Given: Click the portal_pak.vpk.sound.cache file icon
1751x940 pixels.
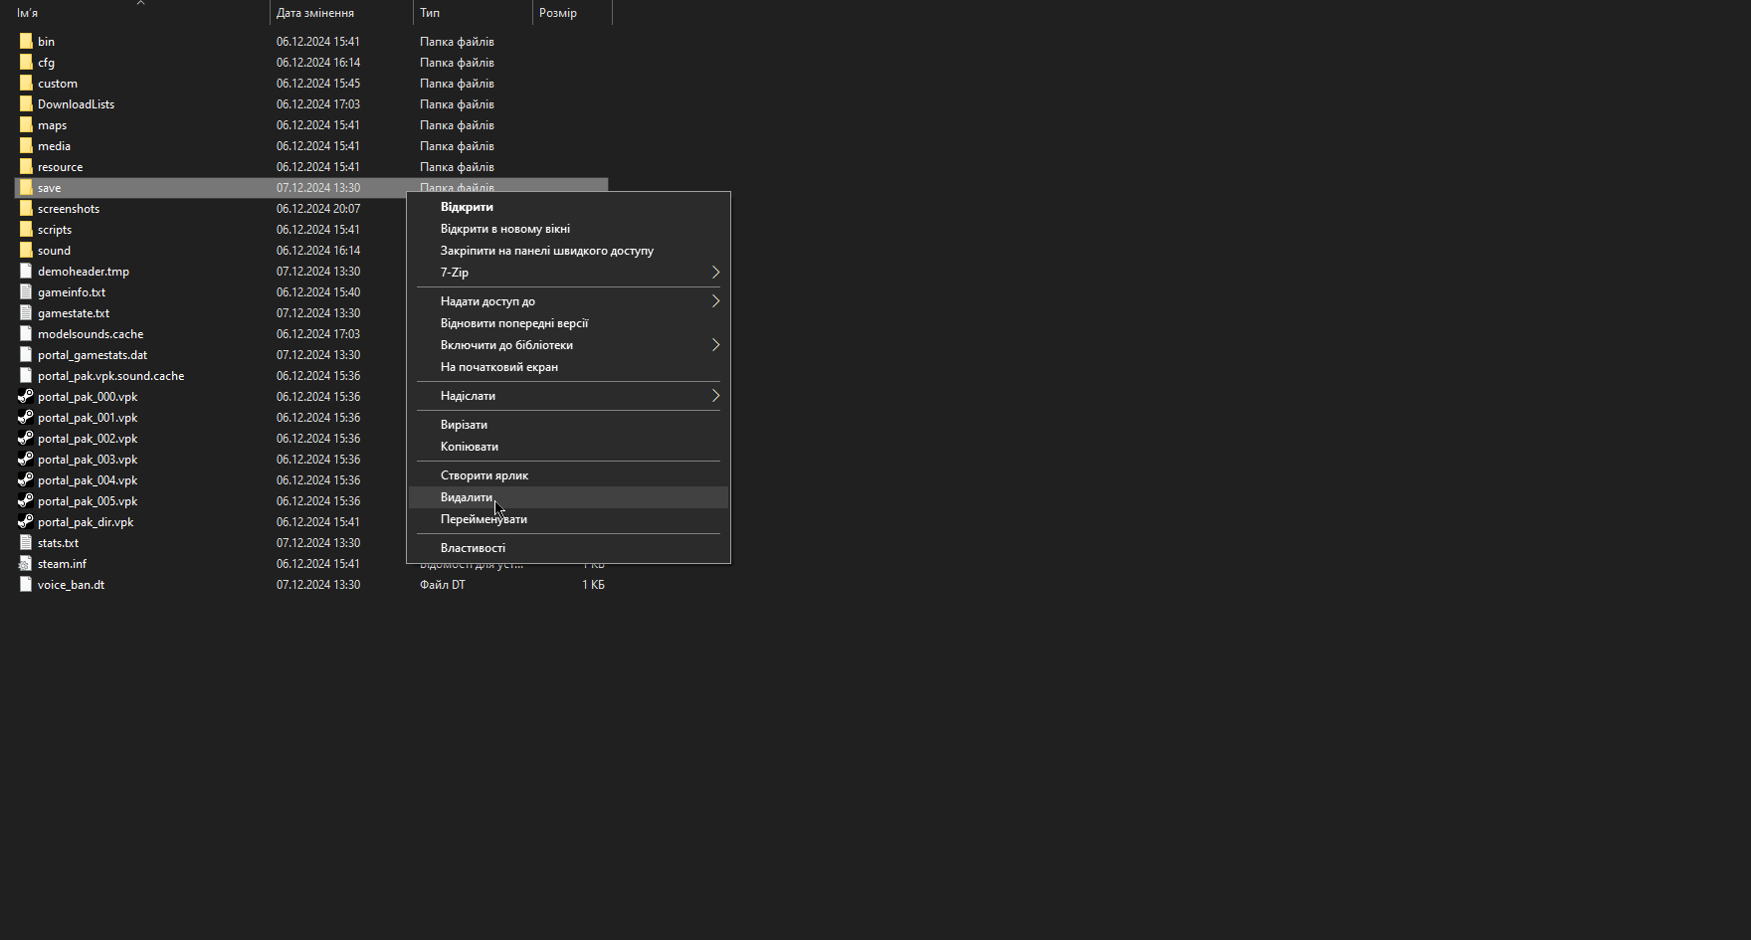Looking at the screenshot, I should pos(26,376).
